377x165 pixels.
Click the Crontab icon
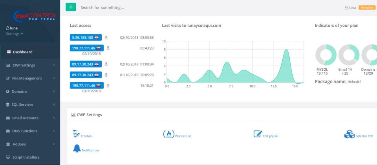tap(76, 134)
